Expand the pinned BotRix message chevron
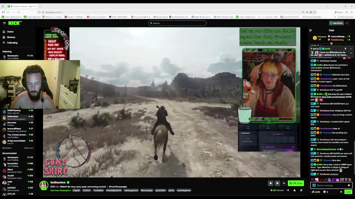Screen dimensions: 355x199 (351, 53)
